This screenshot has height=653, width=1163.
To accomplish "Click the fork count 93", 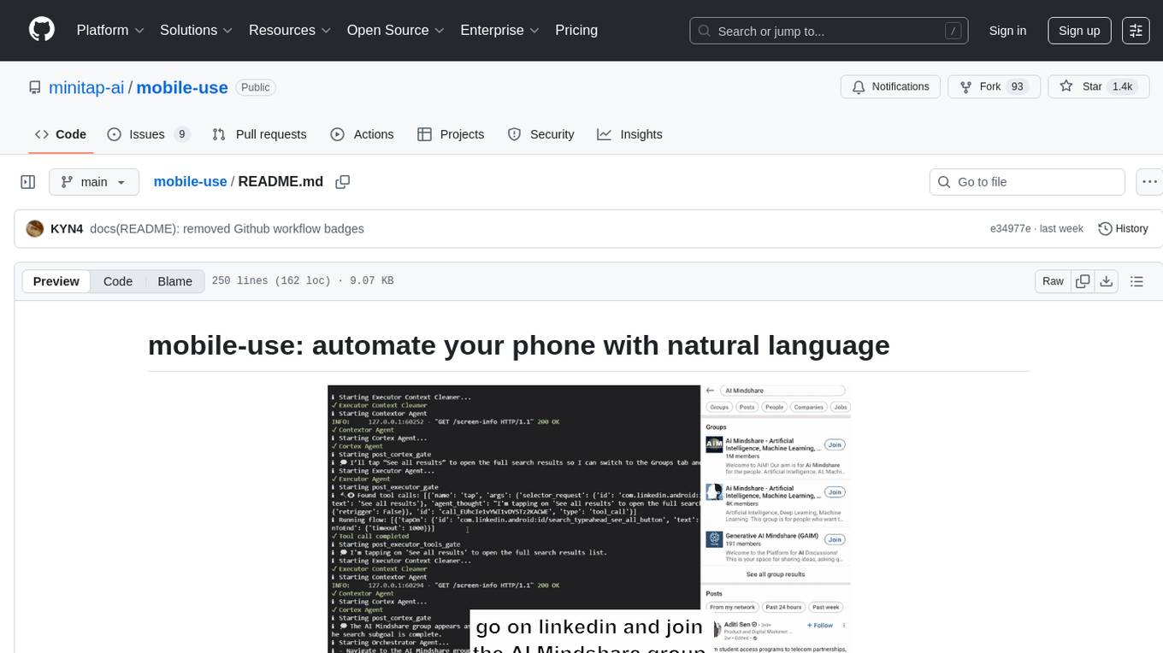I will pyautogui.click(x=1017, y=87).
